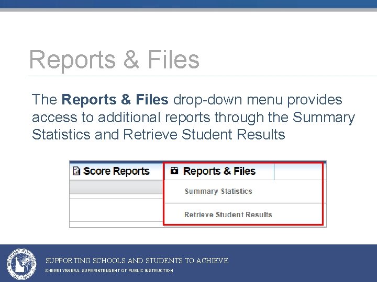Select Summary Statistics from the menu
The height and width of the screenshot is (282, 377).
click(218, 191)
